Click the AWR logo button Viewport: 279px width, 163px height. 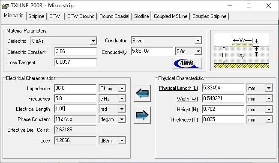coord(187,63)
